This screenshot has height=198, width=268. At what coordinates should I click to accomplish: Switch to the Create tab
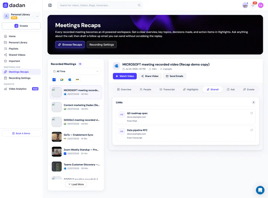tap(249, 90)
